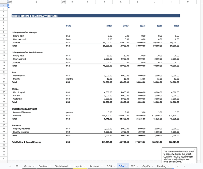The width and height of the screenshot is (203, 169).
Task: Select the Marketing And Advertising heading cell
Action: (x=24, y=109)
